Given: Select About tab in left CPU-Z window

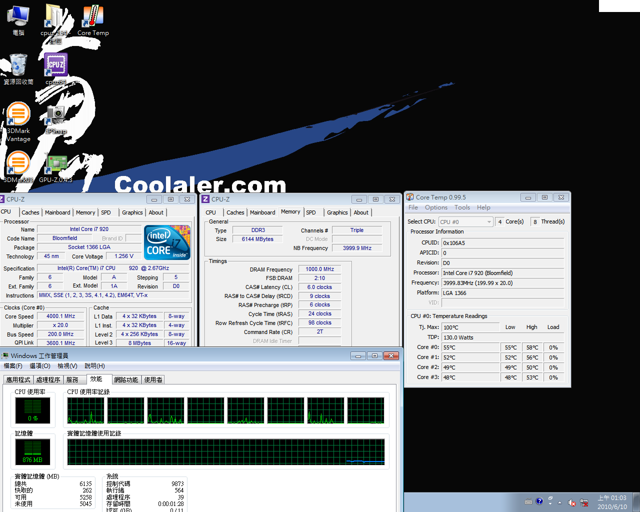Looking at the screenshot, I should pyautogui.click(x=156, y=212).
